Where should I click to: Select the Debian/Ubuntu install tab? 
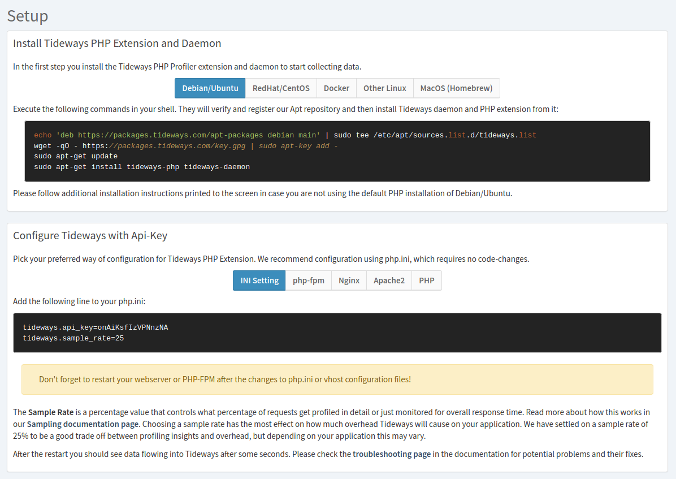(x=210, y=88)
